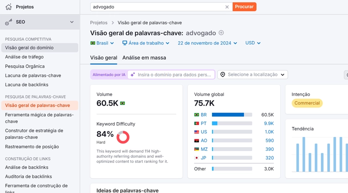Open Ferramenta mágica de palavras-chave

coord(39,118)
